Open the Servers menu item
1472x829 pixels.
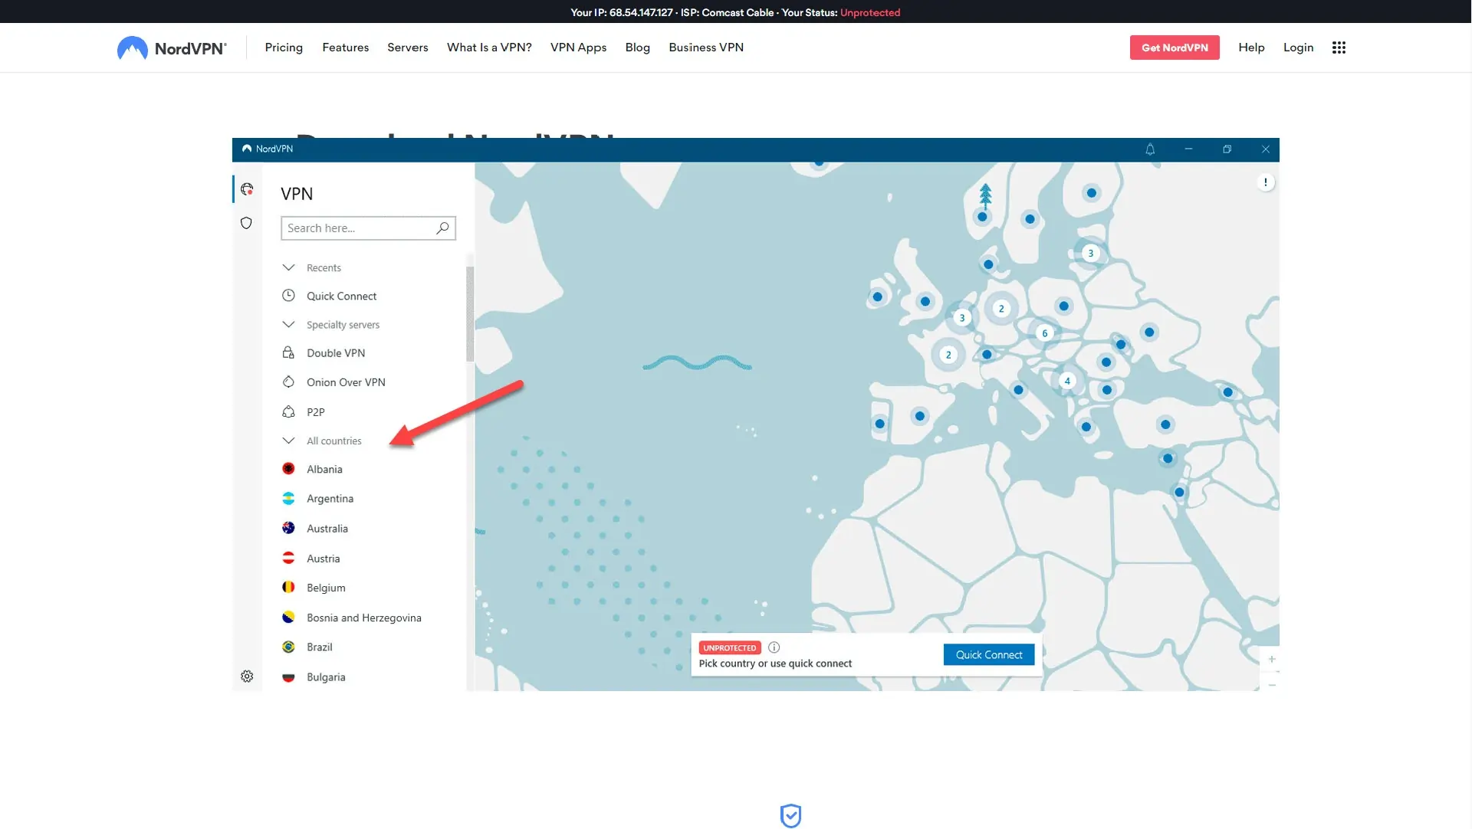point(408,48)
